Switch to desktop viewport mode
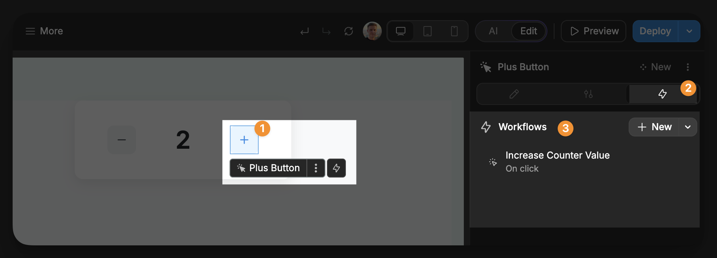The height and width of the screenshot is (258, 717). (x=401, y=31)
